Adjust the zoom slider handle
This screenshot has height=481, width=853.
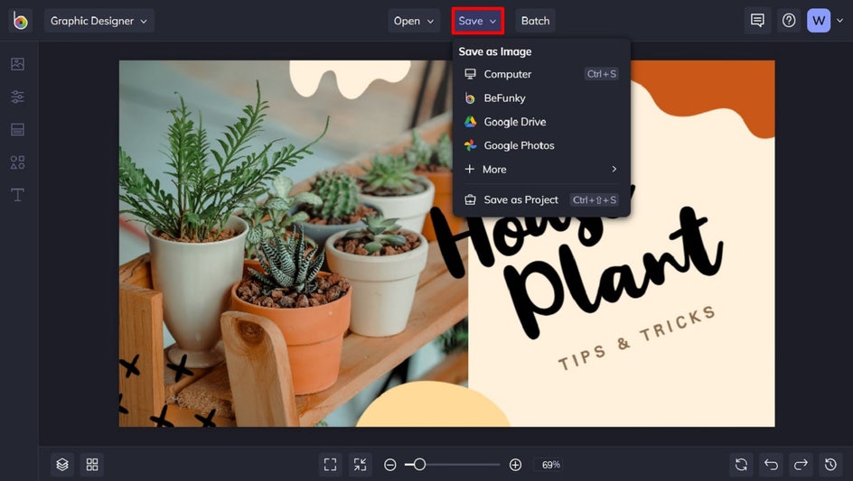pos(419,465)
